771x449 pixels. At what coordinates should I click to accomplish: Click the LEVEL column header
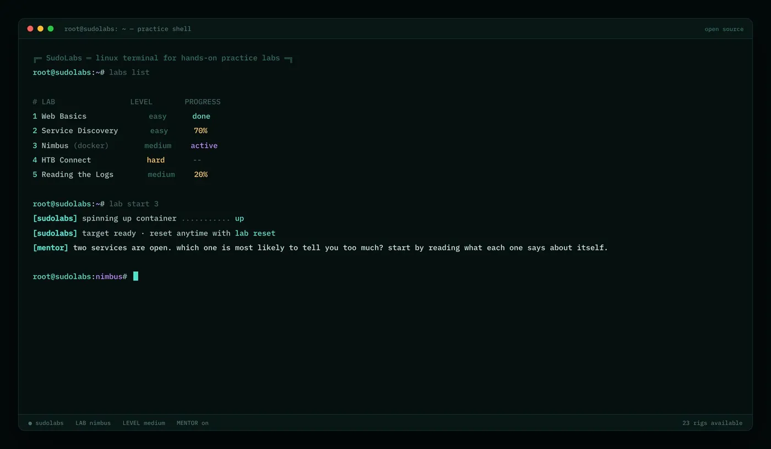(x=142, y=101)
